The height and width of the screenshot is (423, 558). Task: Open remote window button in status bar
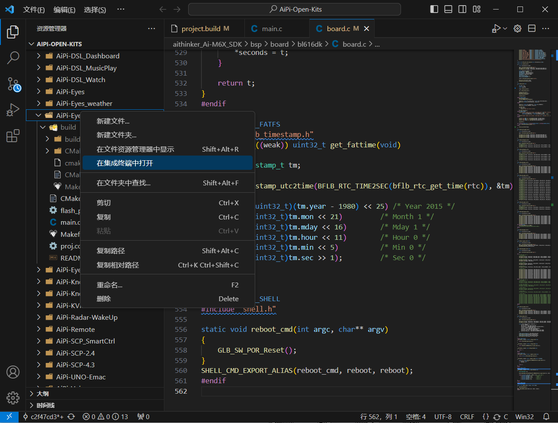(x=9, y=417)
